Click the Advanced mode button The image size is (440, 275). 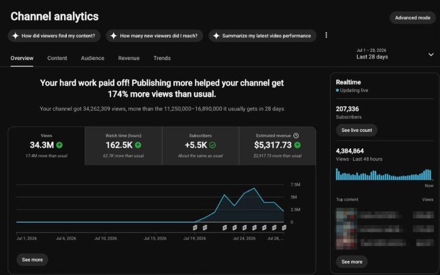(x=412, y=17)
